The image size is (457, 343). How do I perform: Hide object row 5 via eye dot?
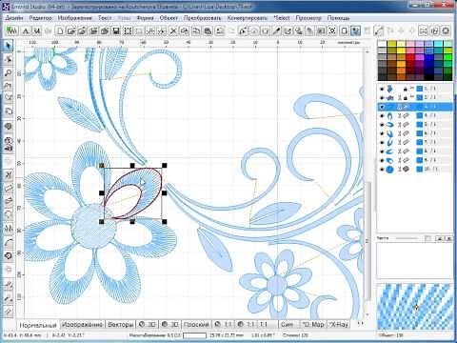(x=382, y=125)
